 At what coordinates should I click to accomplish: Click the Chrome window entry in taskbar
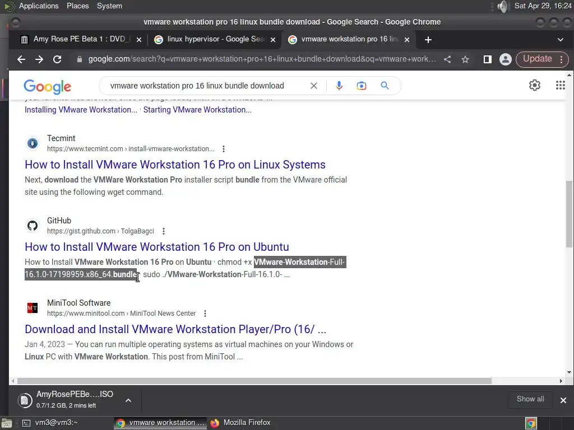point(160,423)
